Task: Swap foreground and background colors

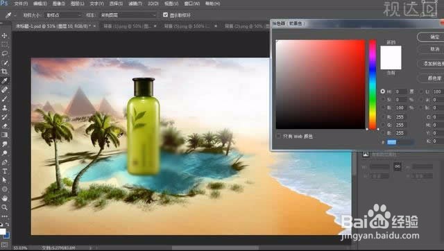Action: (x=8, y=225)
